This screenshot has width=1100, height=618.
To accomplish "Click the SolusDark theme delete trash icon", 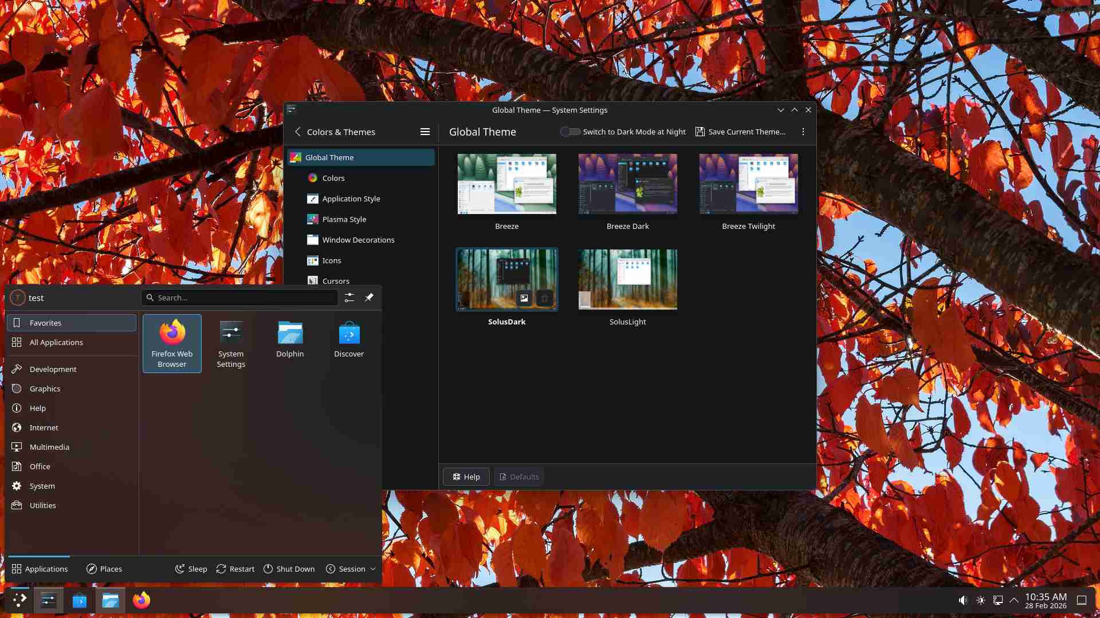I will (544, 298).
